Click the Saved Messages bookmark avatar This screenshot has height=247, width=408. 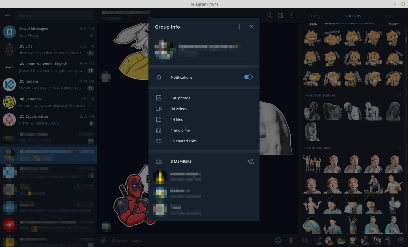[9, 32]
